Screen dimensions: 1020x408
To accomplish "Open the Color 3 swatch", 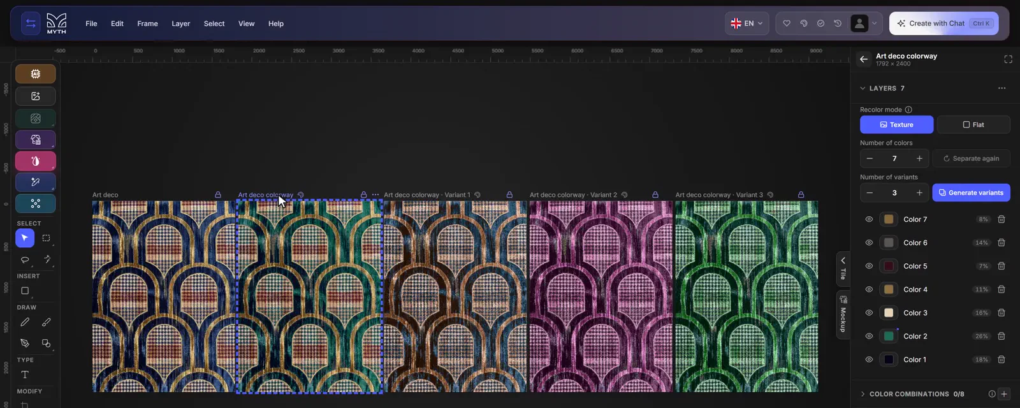I will (x=889, y=313).
